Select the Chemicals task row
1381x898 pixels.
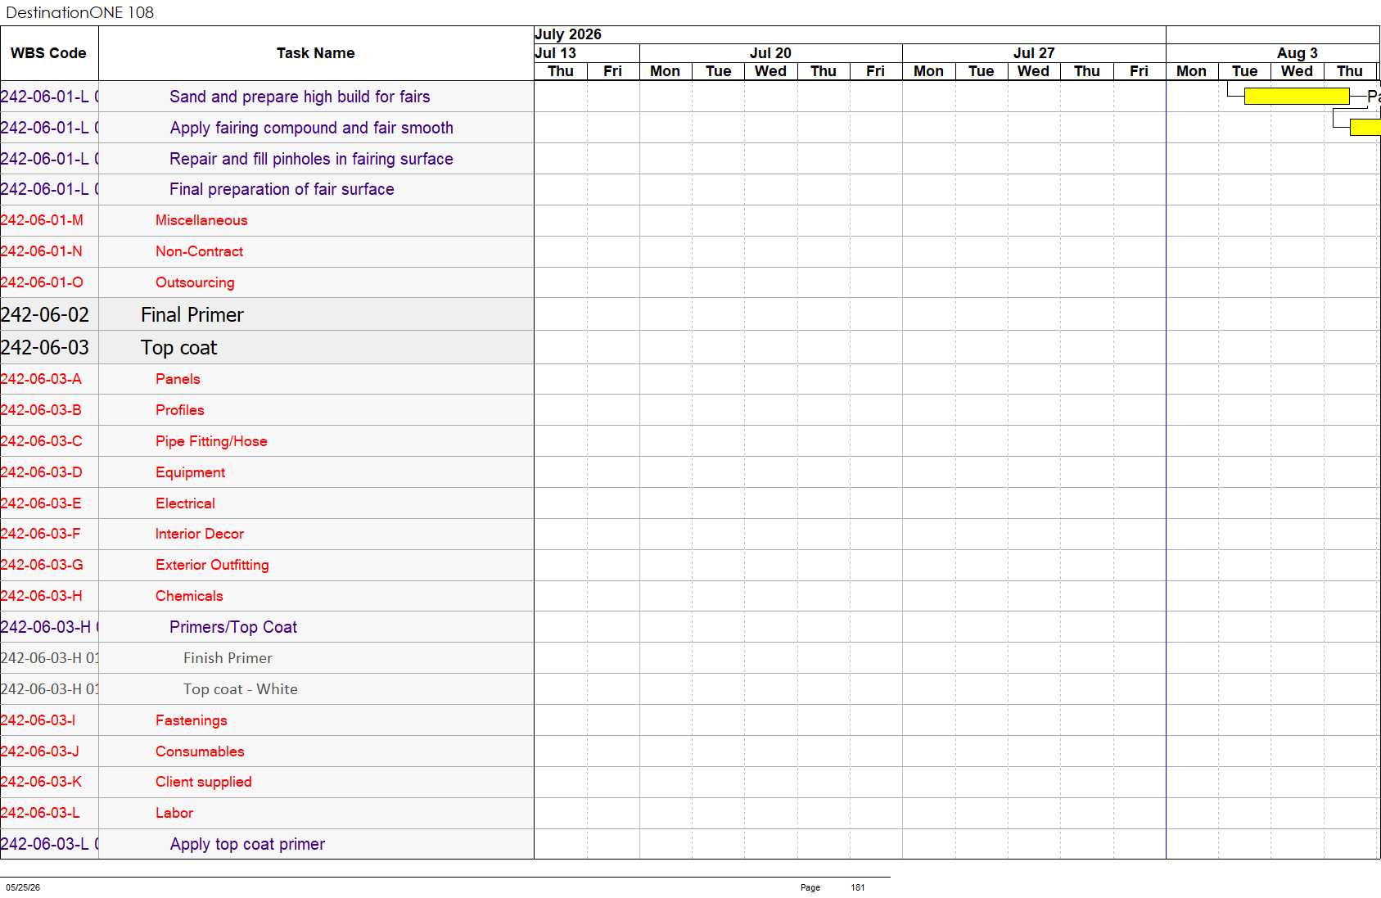coord(267,596)
